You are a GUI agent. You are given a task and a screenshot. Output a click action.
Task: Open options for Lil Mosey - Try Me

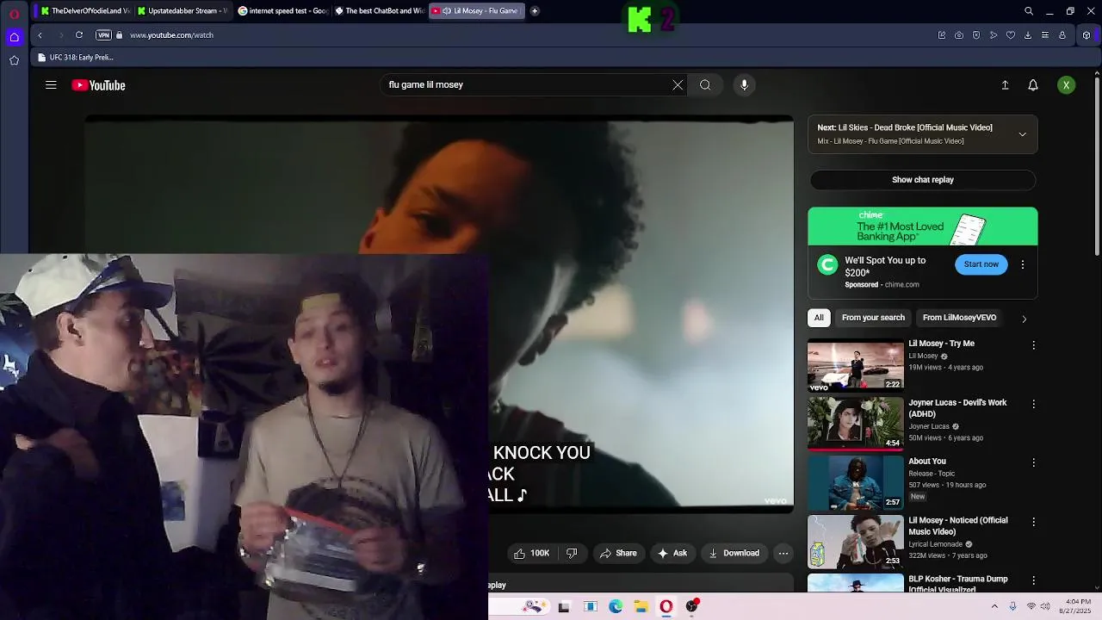coord(1034,345)
